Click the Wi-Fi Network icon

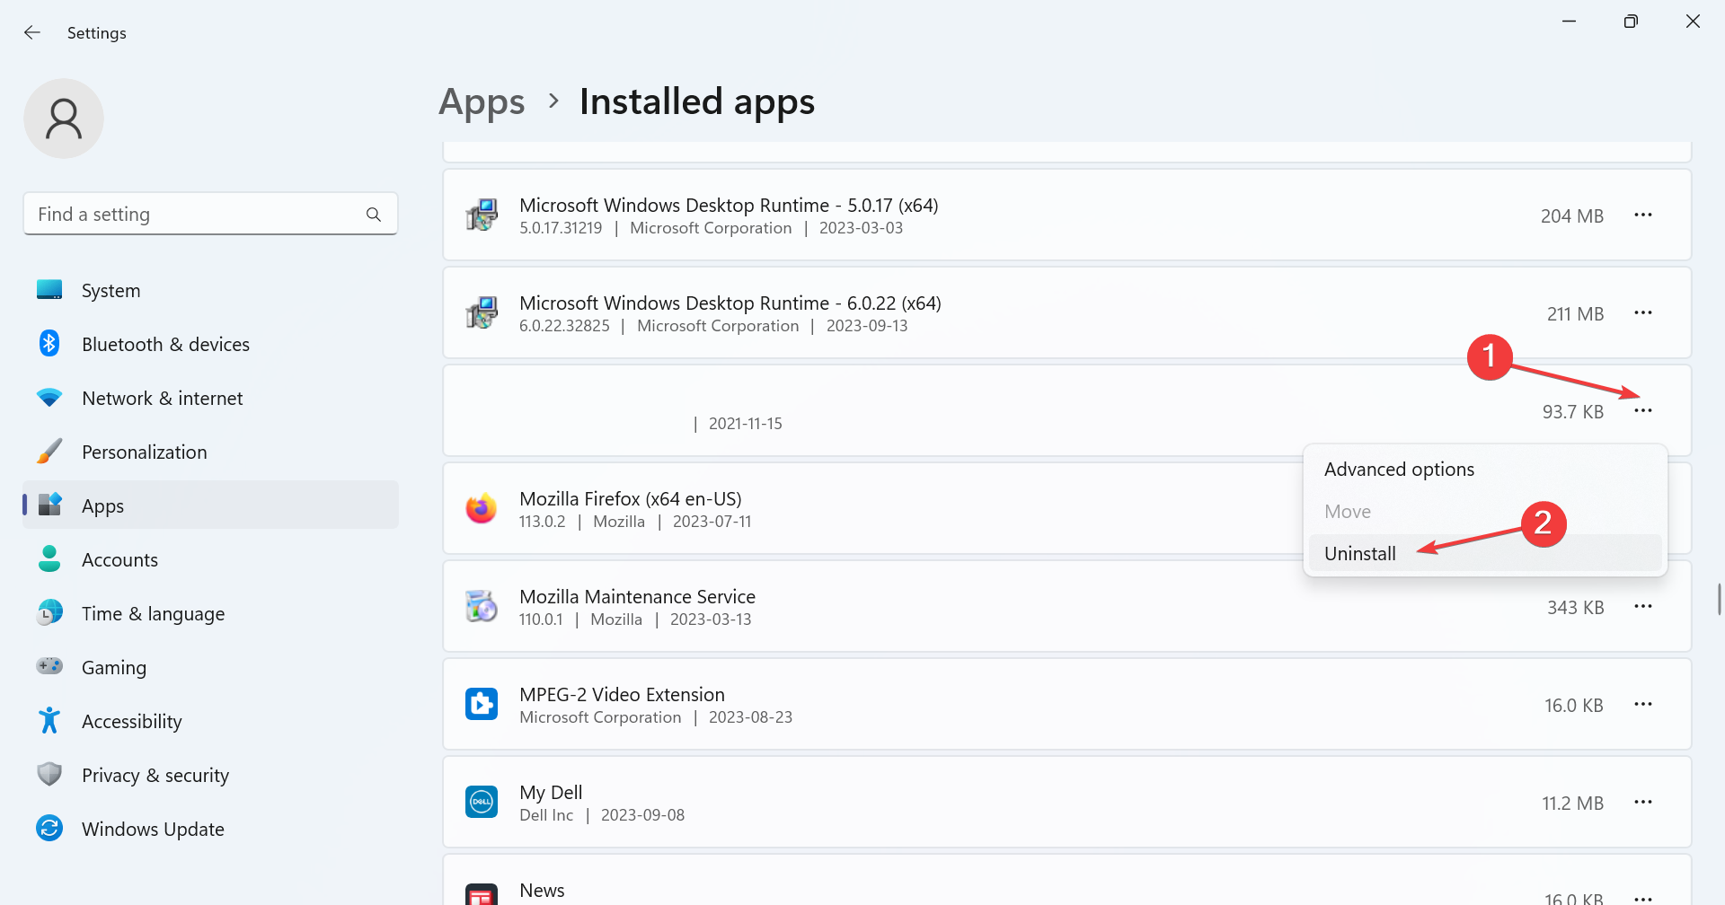pos(49,397)
